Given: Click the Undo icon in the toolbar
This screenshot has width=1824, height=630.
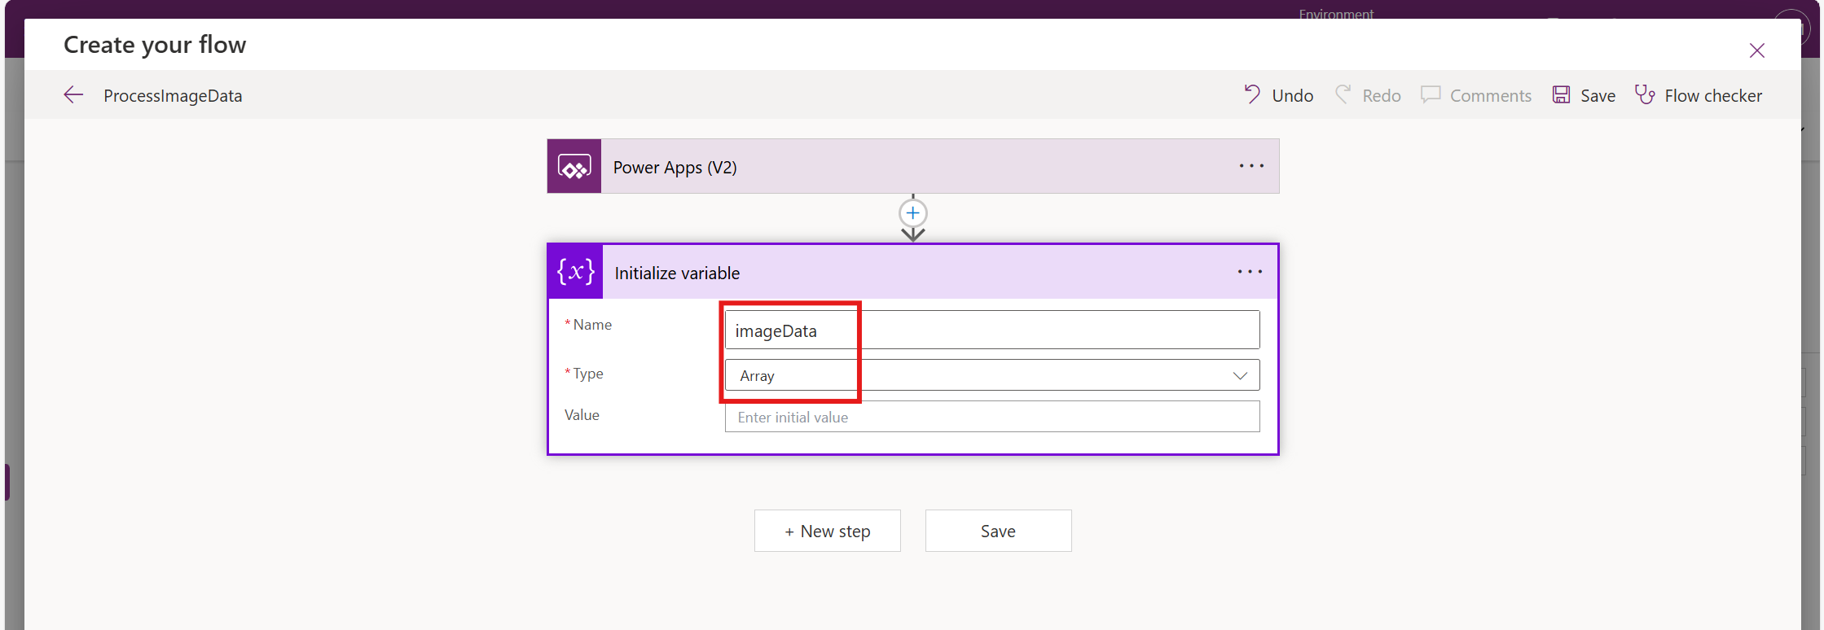Looking at the screenshot, I should pos(1252,95).
